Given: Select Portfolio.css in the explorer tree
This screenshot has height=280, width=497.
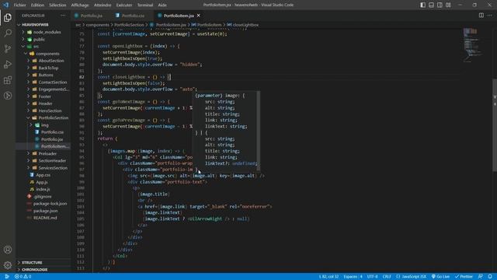Looking at the screenshot, I should pos(52,132).
